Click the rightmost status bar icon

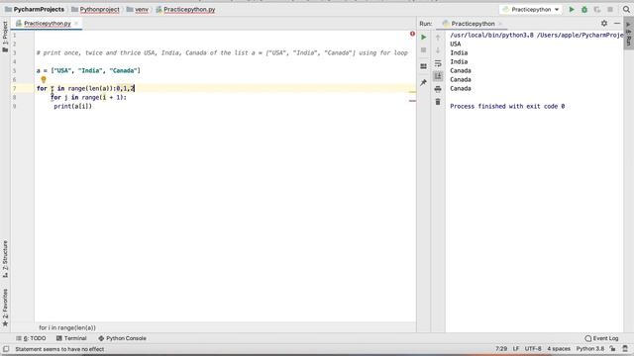pyautogui.click(x=625, y=349)
